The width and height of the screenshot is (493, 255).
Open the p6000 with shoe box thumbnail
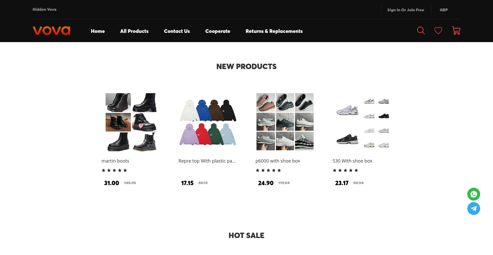point(285,122)
